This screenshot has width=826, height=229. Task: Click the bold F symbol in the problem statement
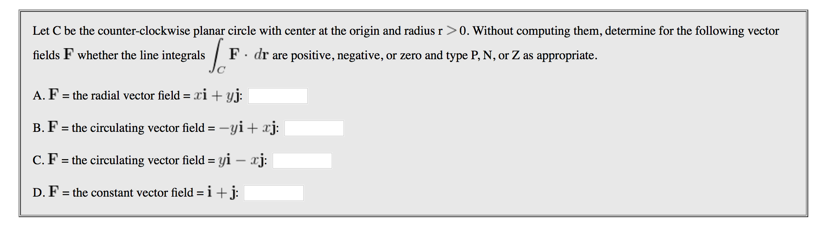click(x=68, y=54)
